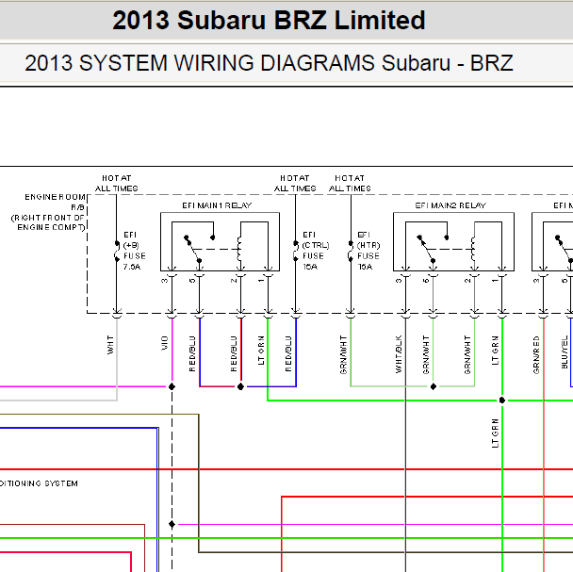Click pin 2 label of EFI MAIN2 relay
This screenshot has width=573, height=572.
(x=467, y=280)
